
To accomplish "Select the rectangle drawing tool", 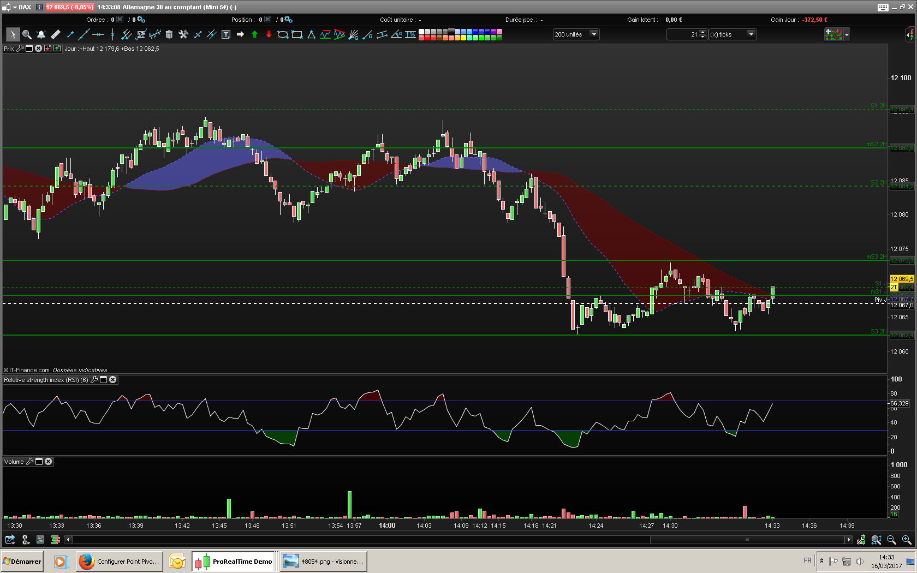I will 297,34.
